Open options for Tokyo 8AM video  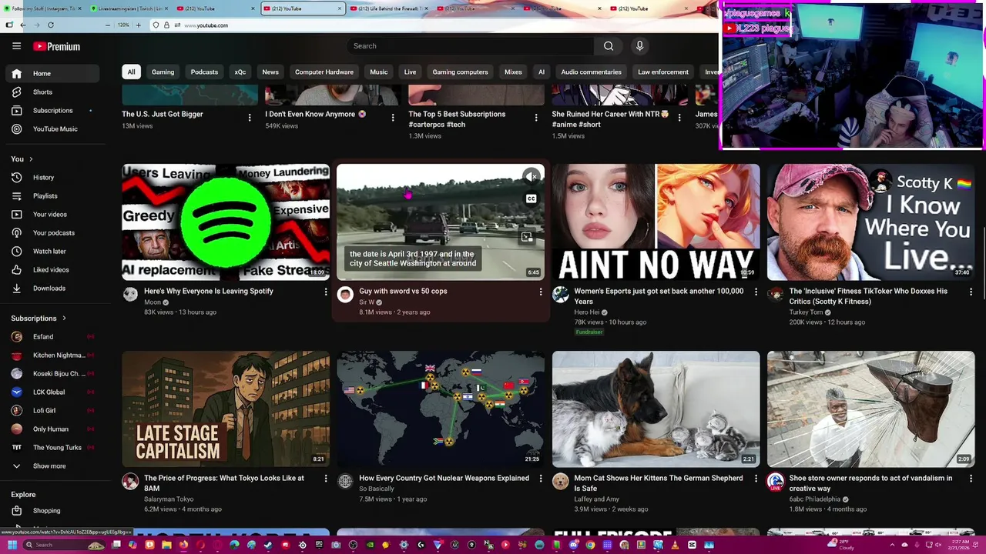point(325,479)
